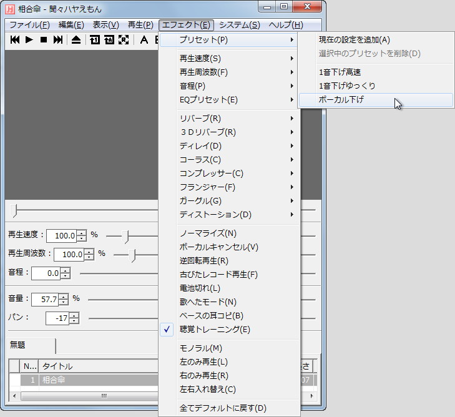The height and width of the screenshot is (417, 455).
Task: Click the A marker point icon
Action: pos(144,40)
